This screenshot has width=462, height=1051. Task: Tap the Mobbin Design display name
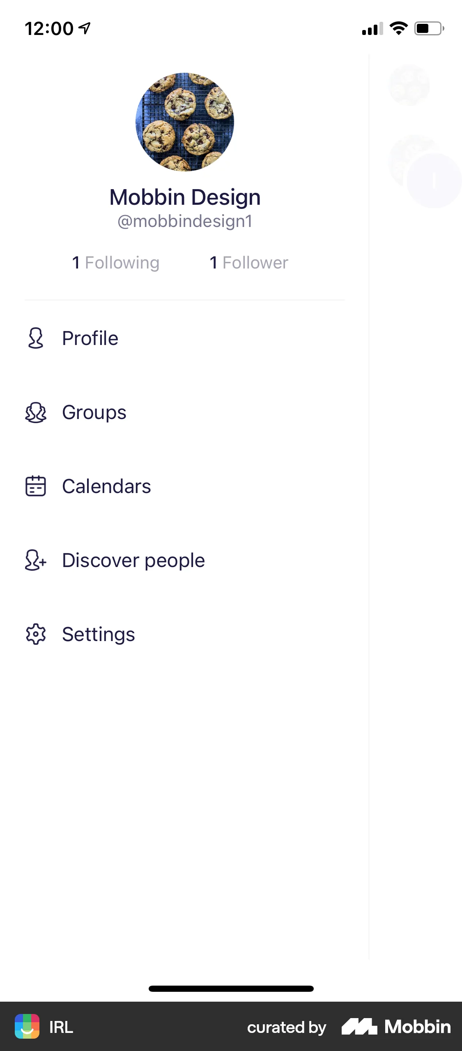185,197
